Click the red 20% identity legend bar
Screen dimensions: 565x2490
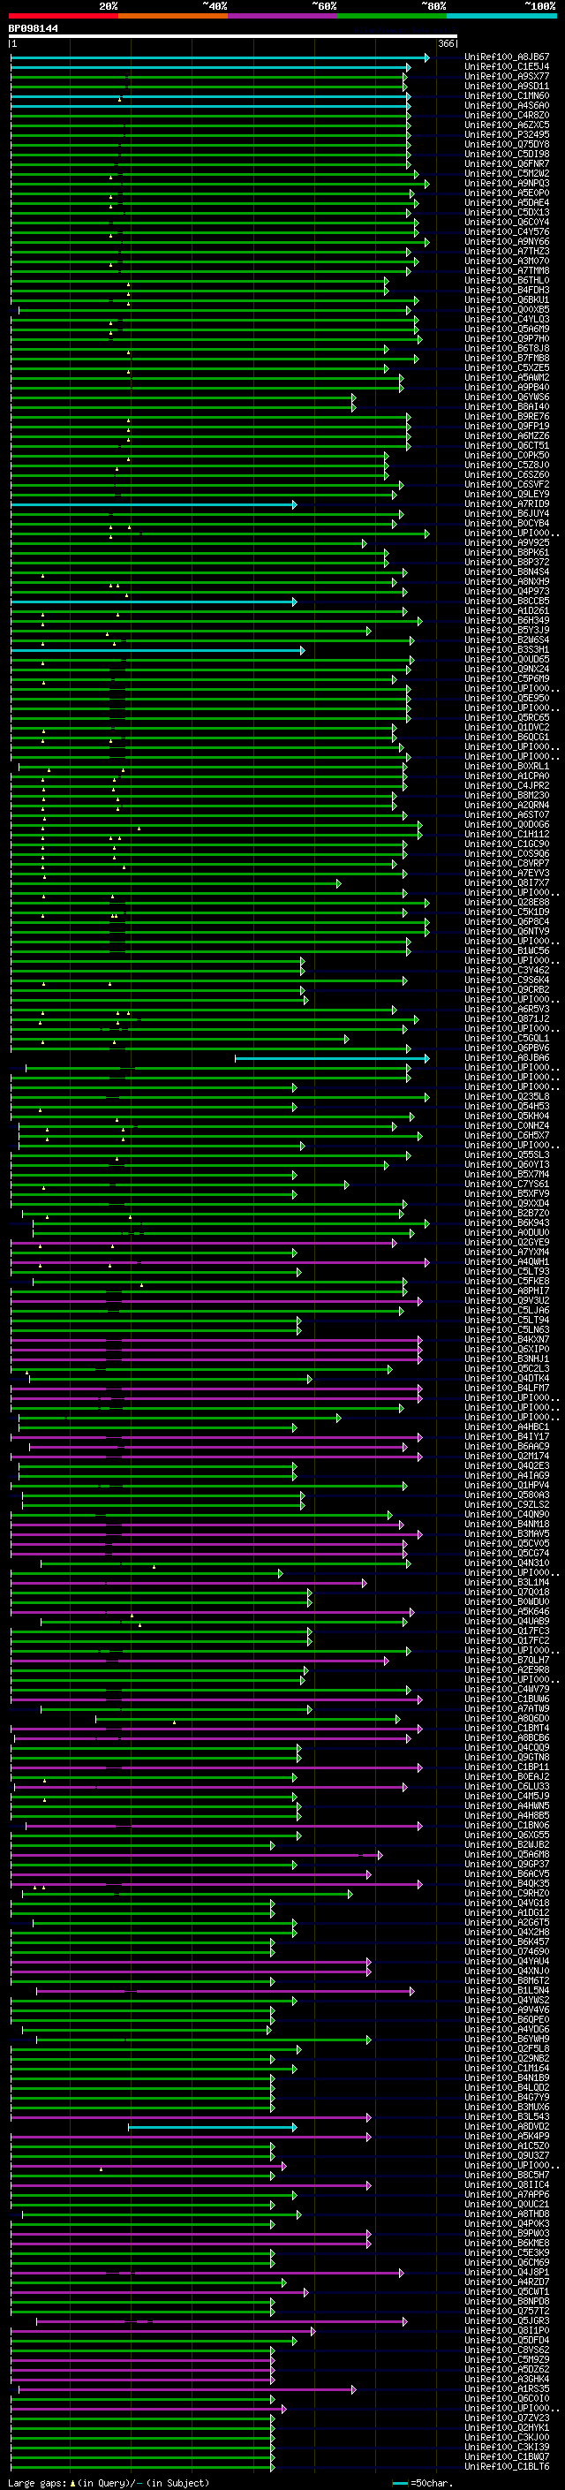point(63,16)
